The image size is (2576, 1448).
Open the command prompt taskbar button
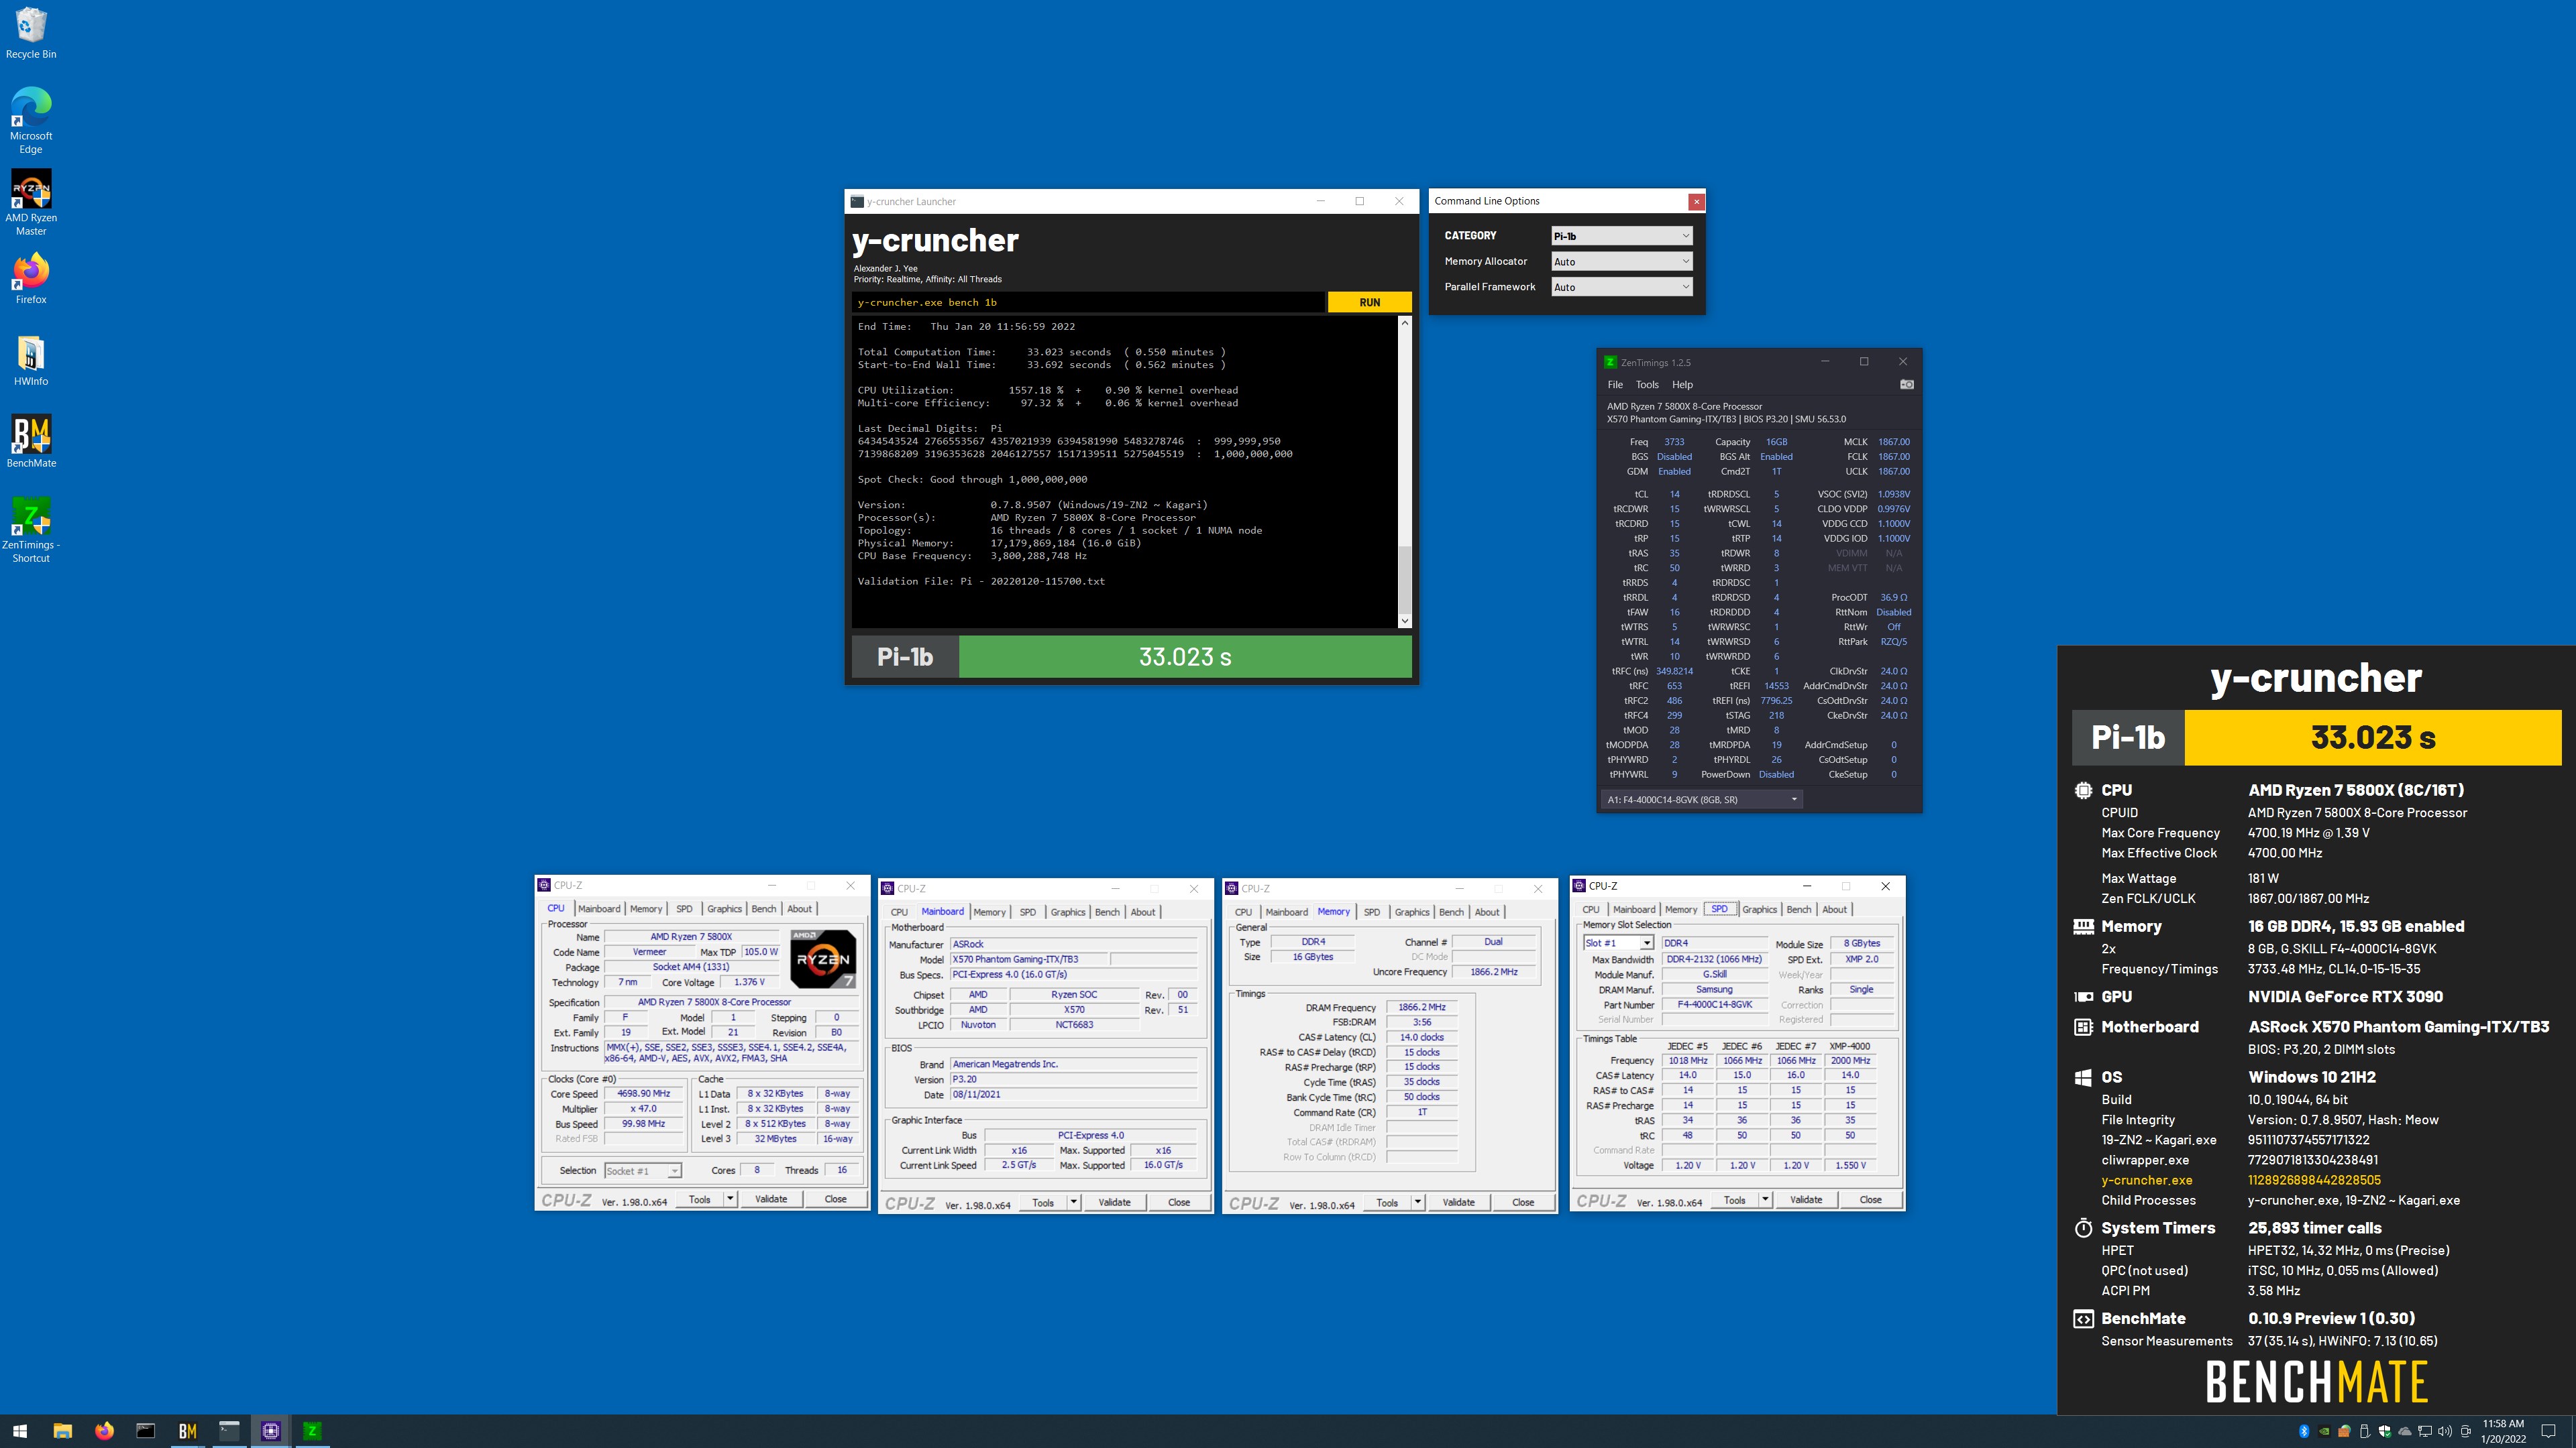145,1431
